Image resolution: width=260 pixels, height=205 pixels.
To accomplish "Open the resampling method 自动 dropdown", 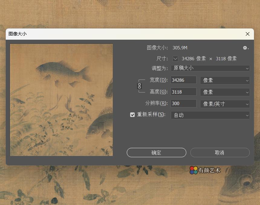I will point(210,115).
